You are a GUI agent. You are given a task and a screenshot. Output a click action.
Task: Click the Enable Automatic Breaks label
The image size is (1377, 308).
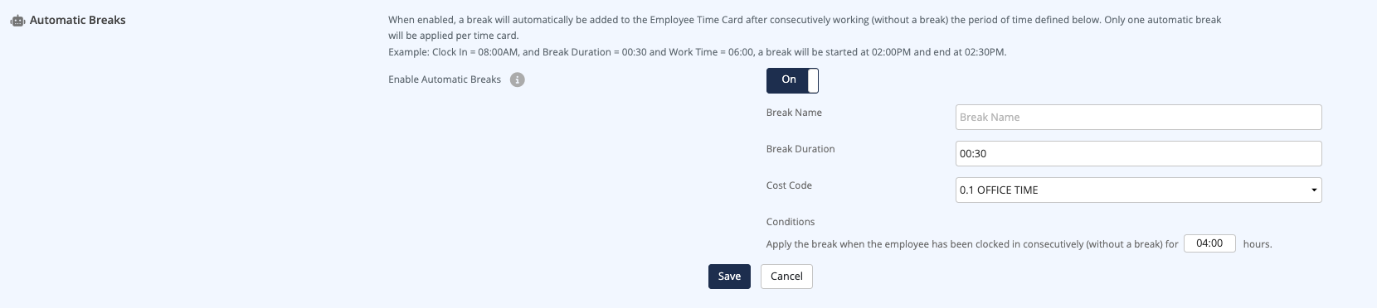click(x=445, y=79)
